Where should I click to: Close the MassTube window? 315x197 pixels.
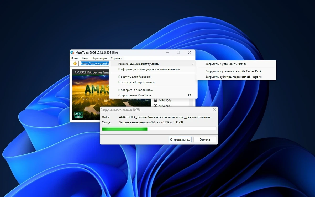(190, 53)
